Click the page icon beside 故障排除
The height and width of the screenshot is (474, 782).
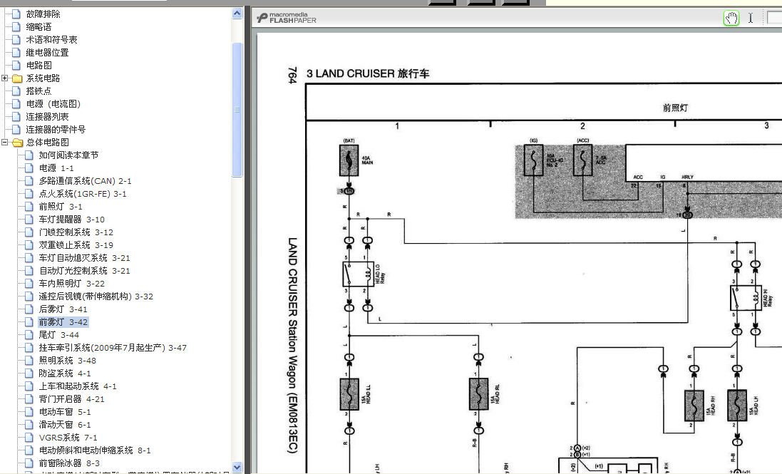click(16, 14)
